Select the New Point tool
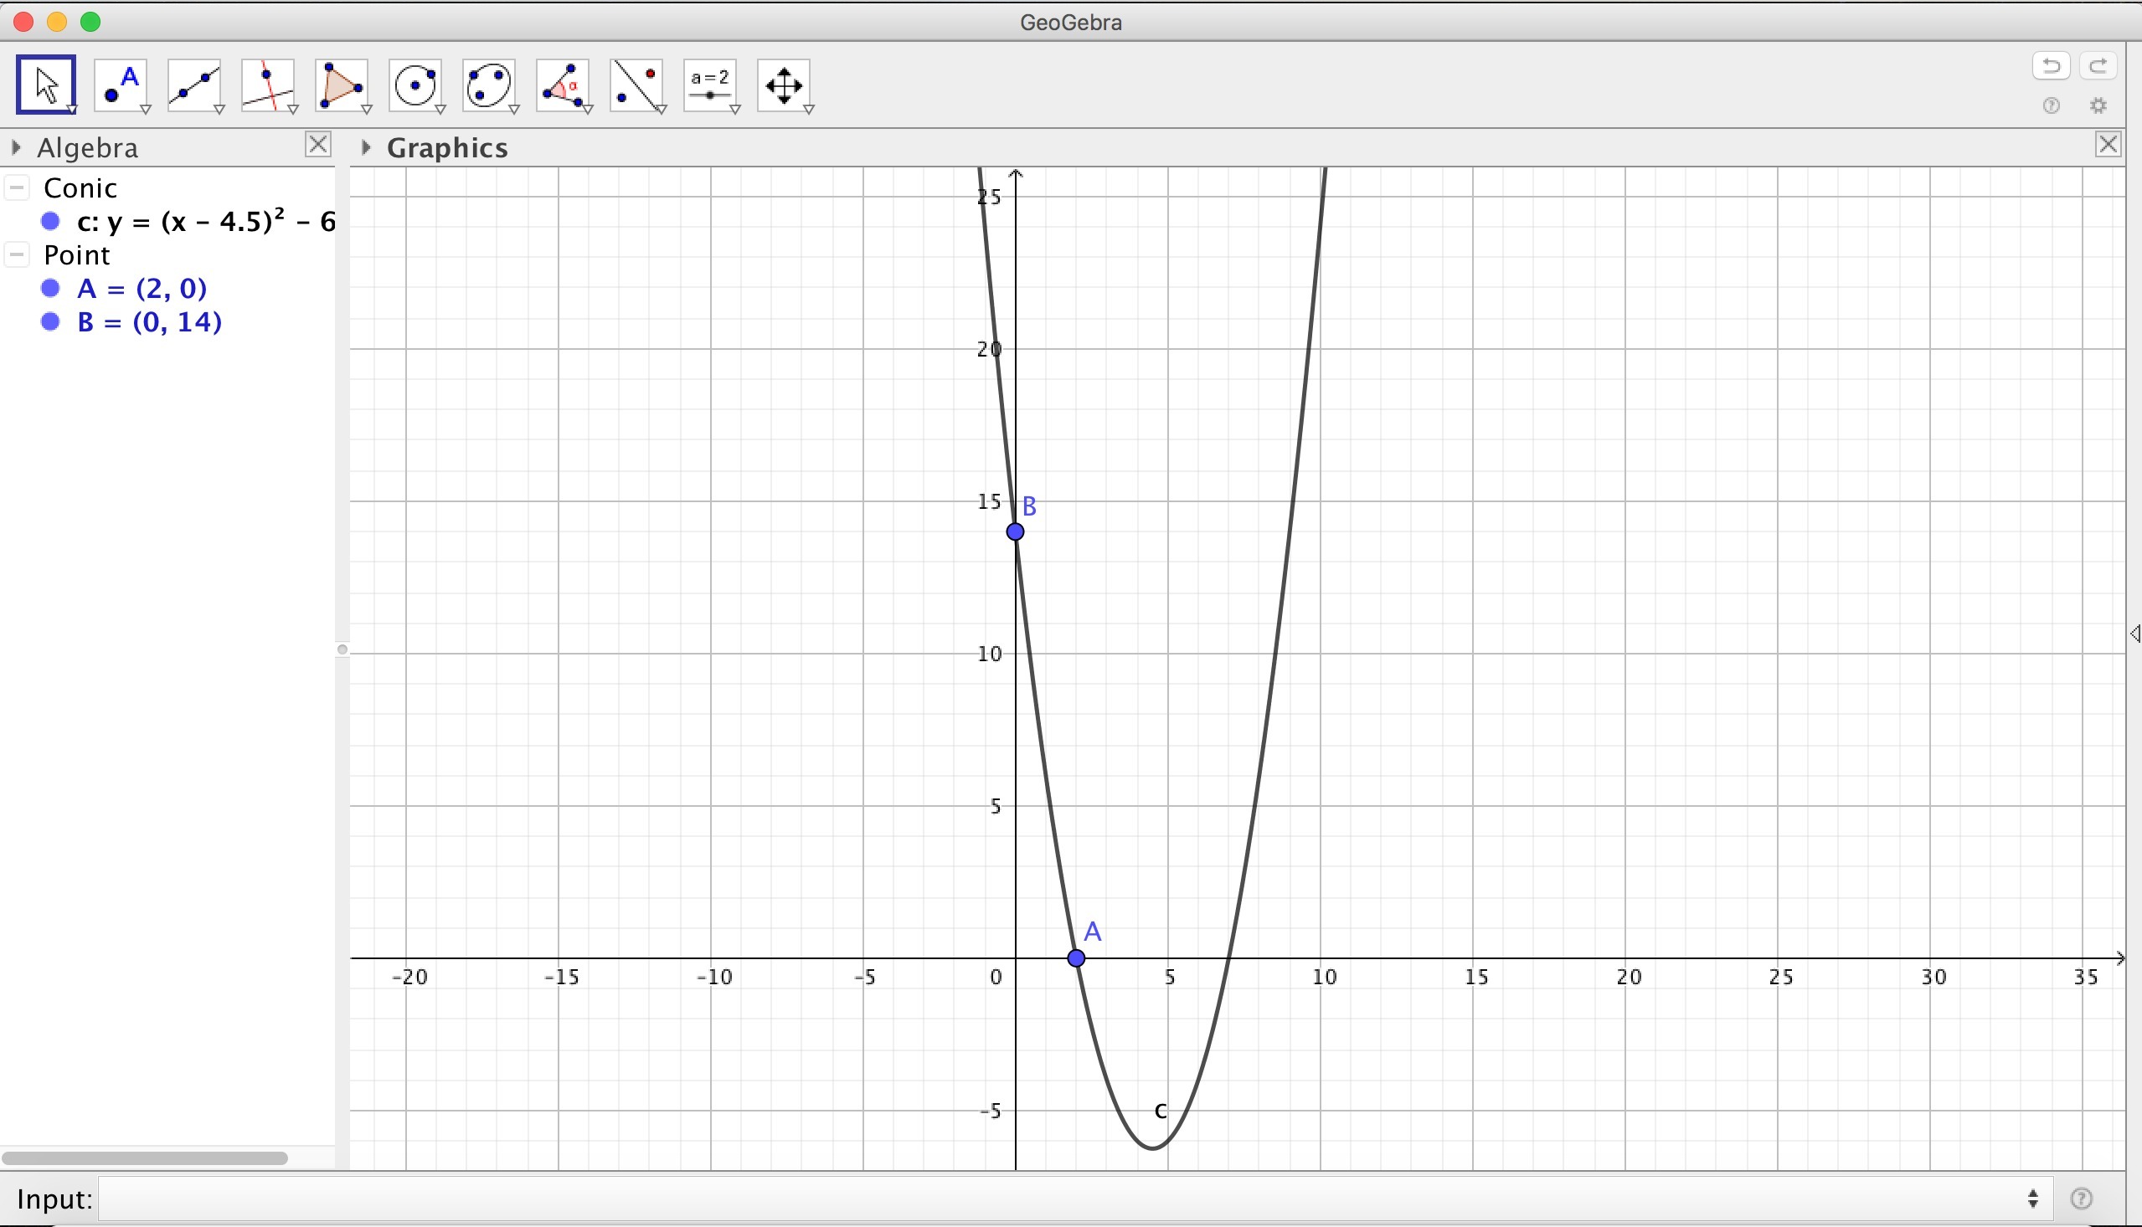Image resolution: width=2142 pixels, height=1227 pixels. pyautogui.click(x=121, y=85)
